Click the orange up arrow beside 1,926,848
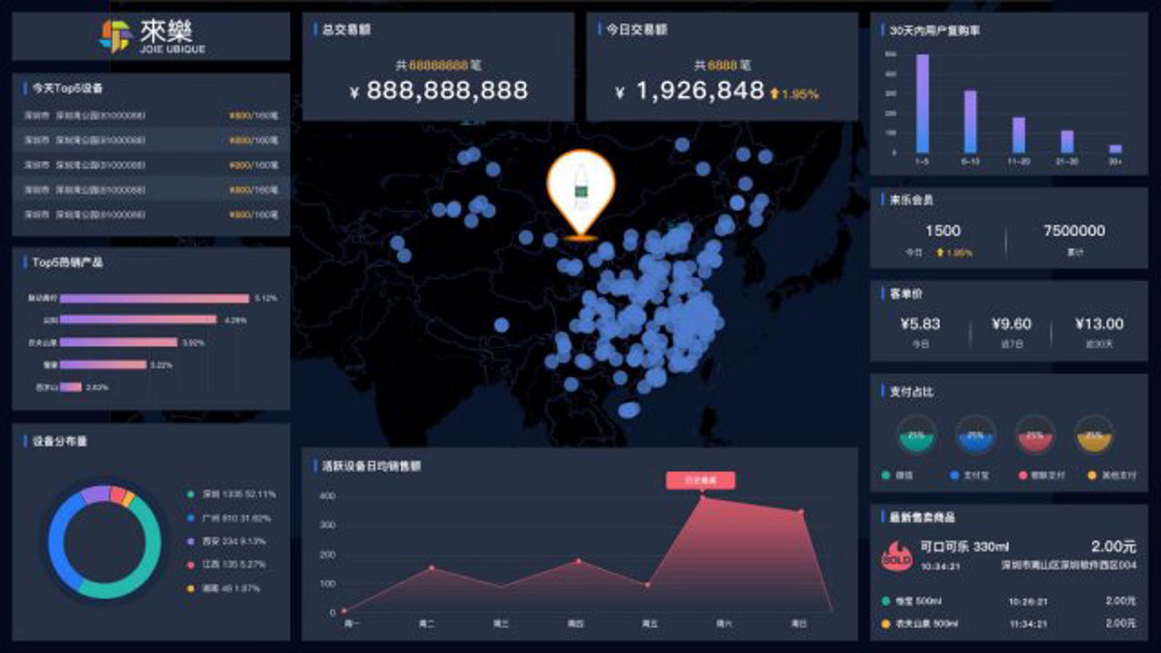1161x653 pixels. coord(775,94)
